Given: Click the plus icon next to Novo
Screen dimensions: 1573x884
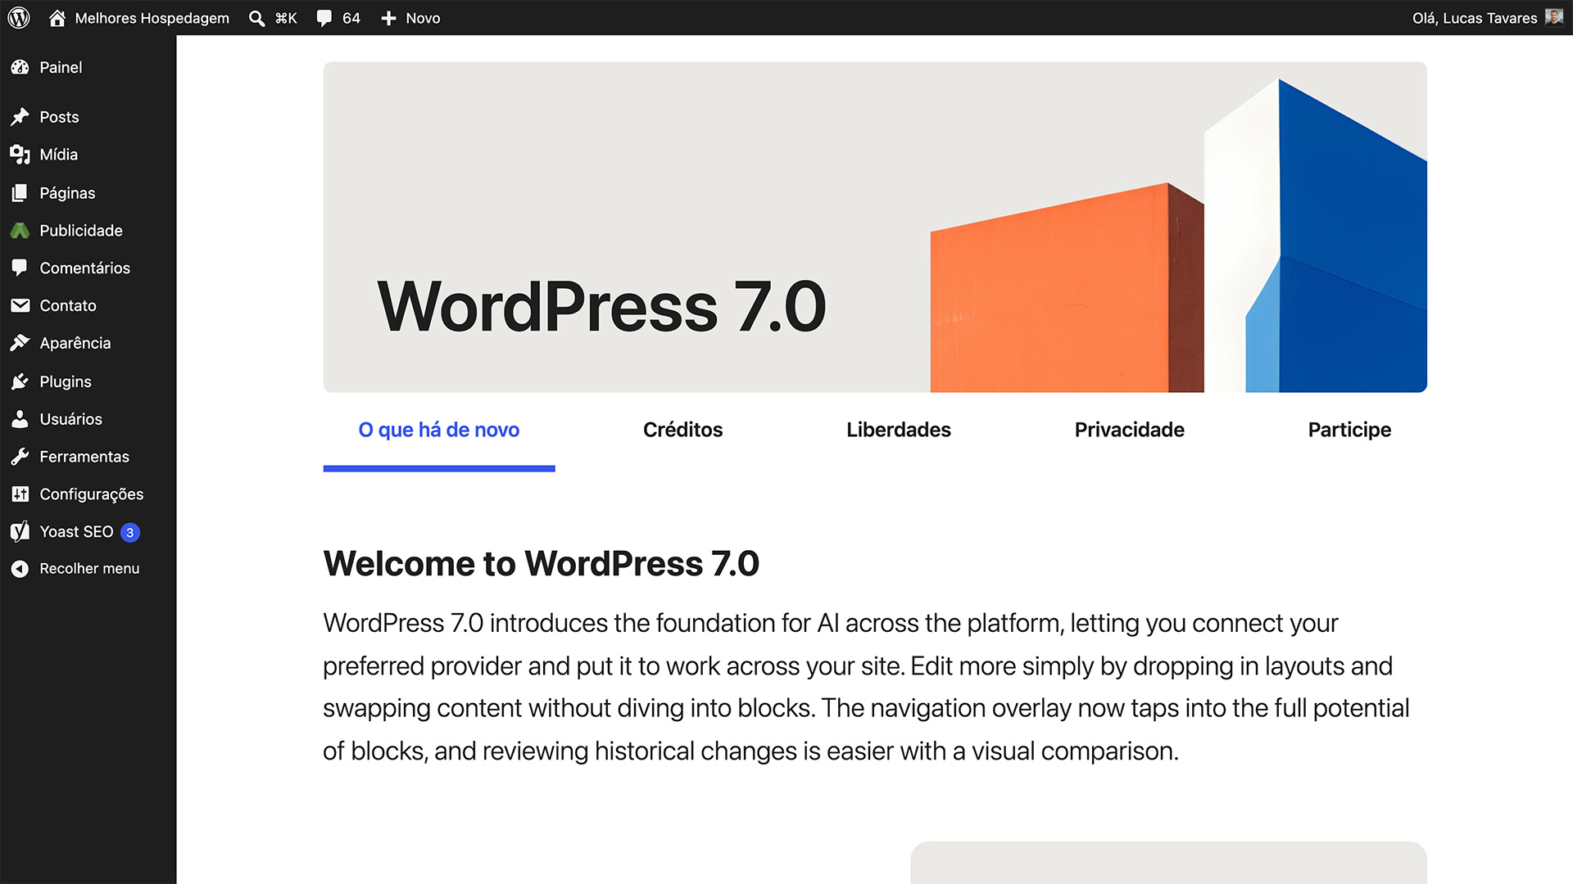Looking at the screenshot, I should 388,18.
